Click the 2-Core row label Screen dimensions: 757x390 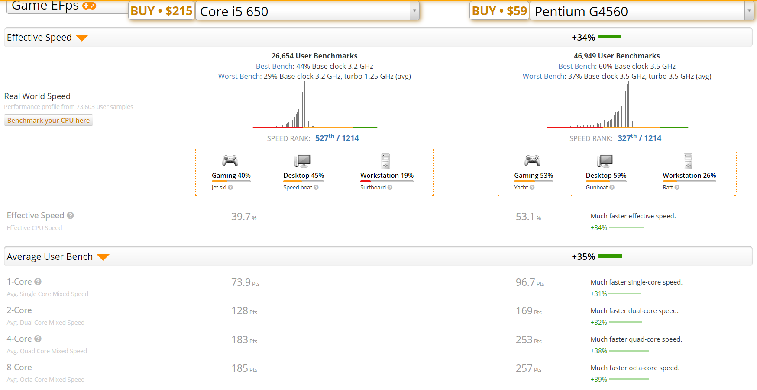[19, 310]
